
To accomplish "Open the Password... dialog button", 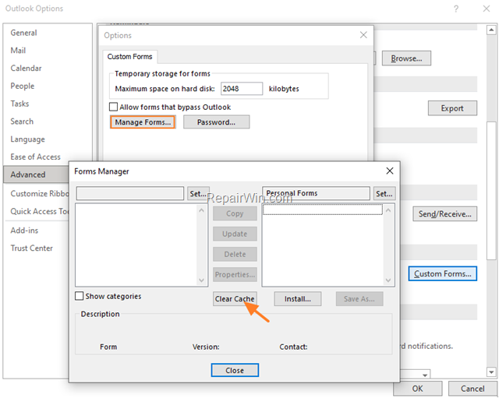I will click(217, 122).
